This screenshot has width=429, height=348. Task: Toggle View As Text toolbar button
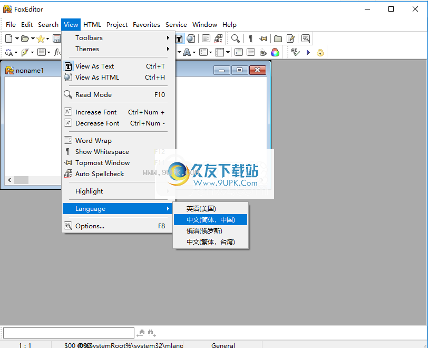[x=179, y=38]
